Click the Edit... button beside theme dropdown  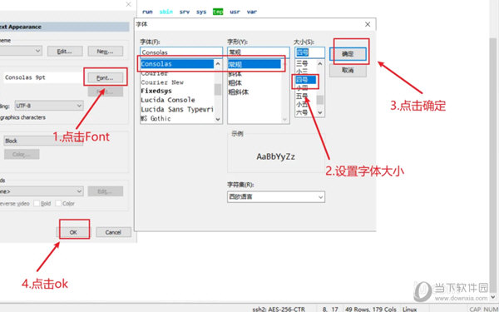tap(65, 52)
